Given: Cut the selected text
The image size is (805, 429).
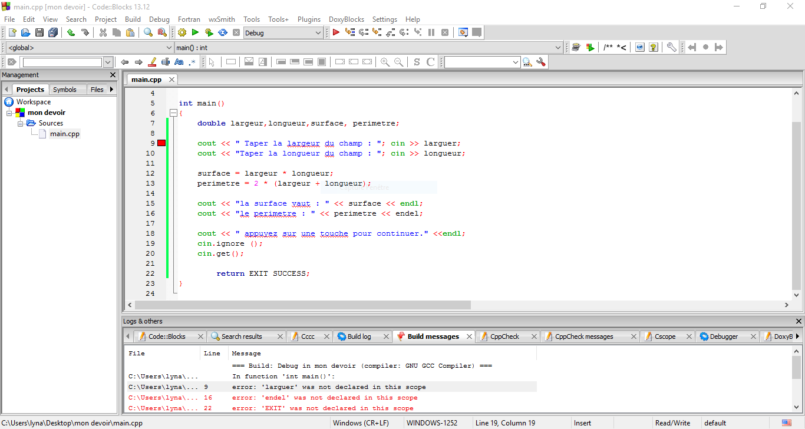Looking at the screenshot, I should pos(103,33).
